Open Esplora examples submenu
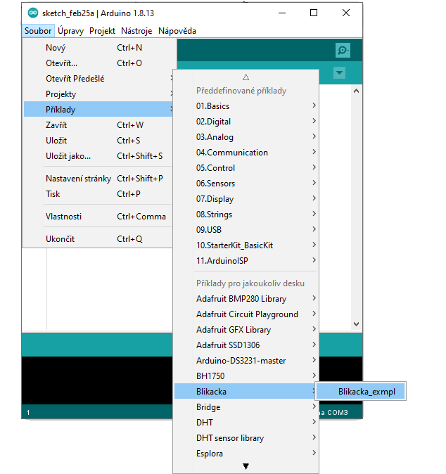This screenshot has width=446, height=474. [x=246, y=453]
